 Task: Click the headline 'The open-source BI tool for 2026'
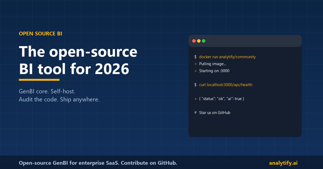(78, 60)
